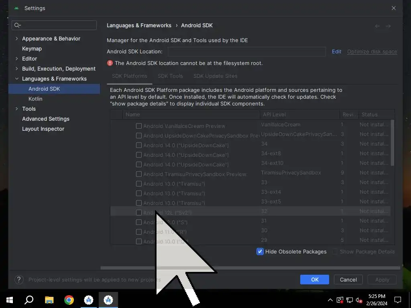Image resolution: width=411 pixels, height=308 pixels.
Task: Sort table by Name column header
Action: pos(191,114)
